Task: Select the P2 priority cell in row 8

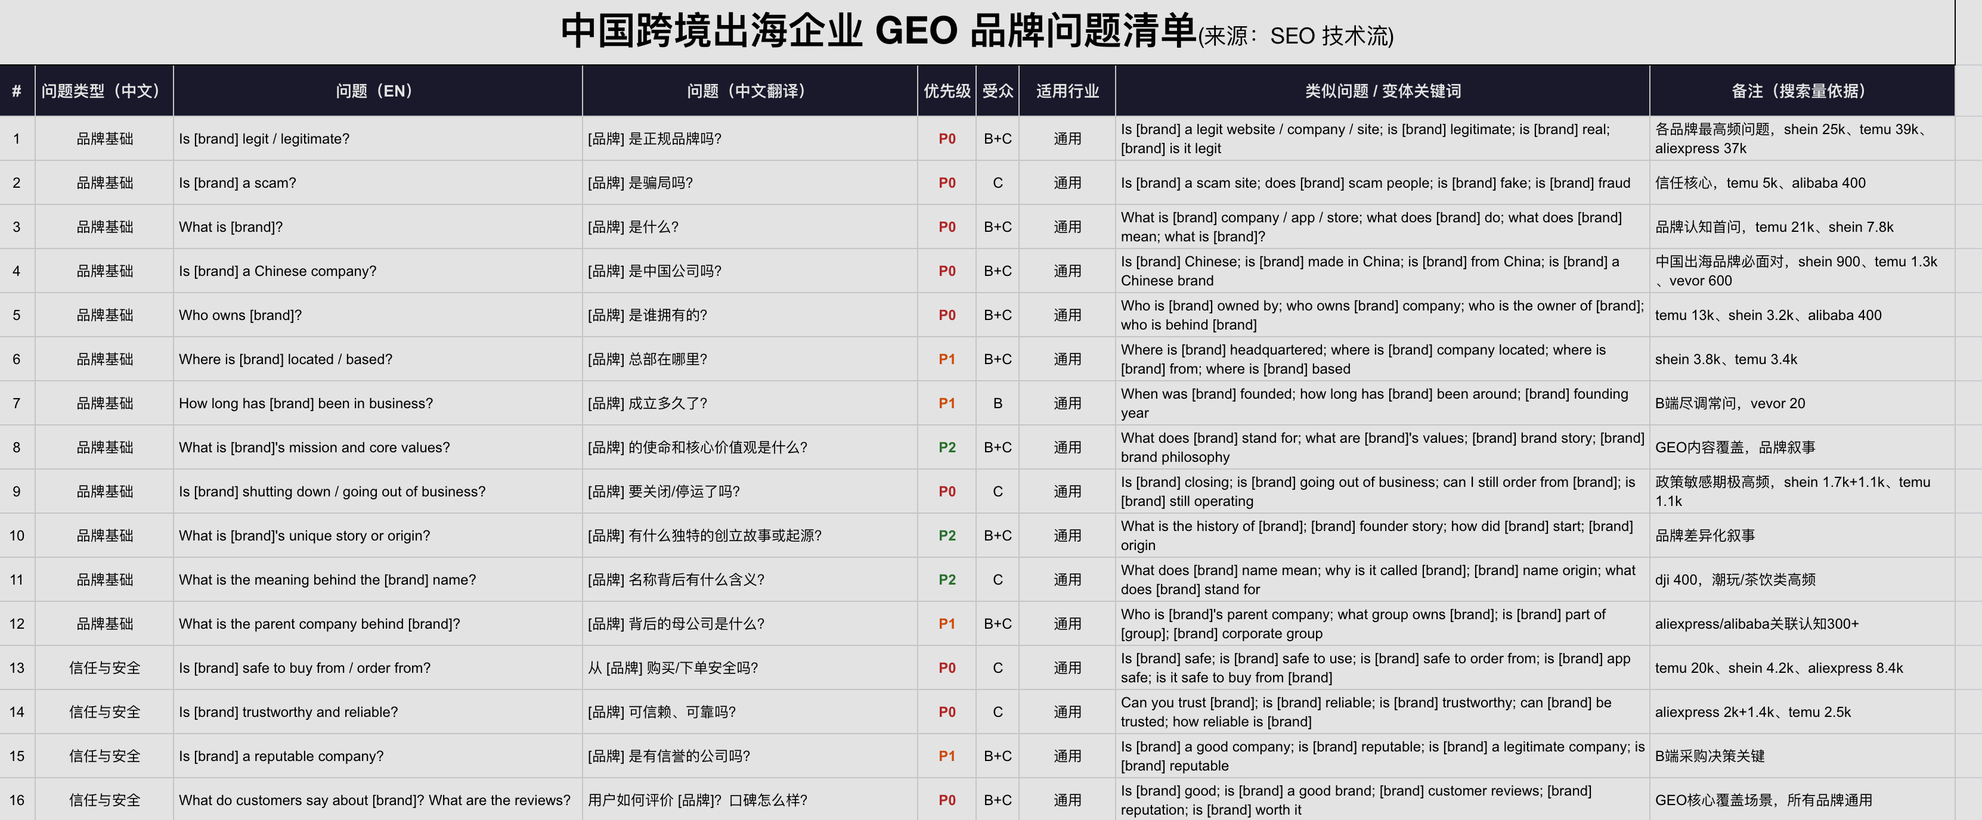Action: pyautogui.click(x=946, y=448)
